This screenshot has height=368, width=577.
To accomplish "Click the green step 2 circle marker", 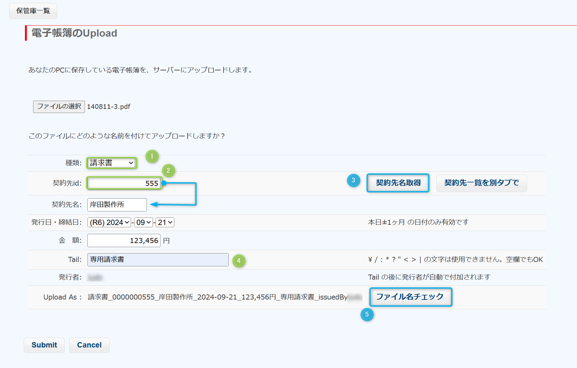I will coord(168,170).
